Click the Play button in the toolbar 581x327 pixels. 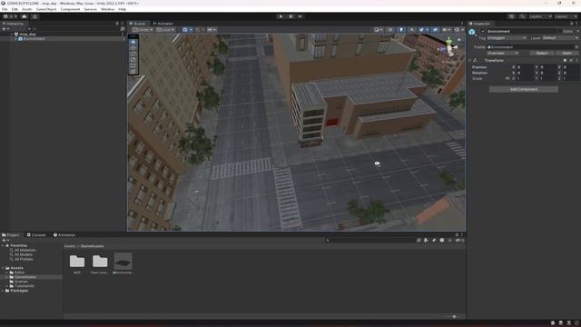point(281,16)
